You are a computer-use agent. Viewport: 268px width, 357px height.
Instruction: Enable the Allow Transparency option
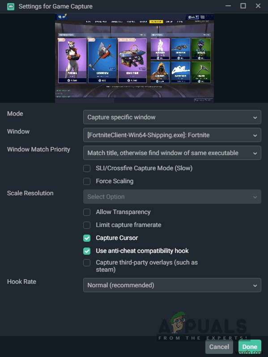(x=87, y=212)
